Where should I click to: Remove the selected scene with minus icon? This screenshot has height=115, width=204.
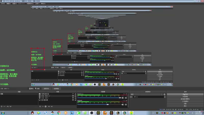click(x=4, y=107)
